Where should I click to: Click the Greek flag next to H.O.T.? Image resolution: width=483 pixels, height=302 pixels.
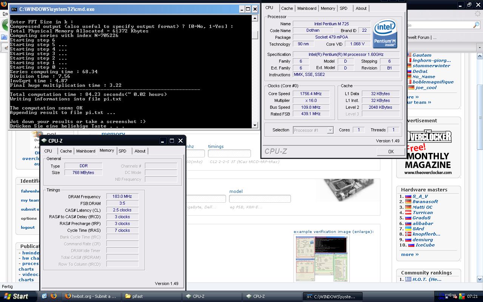[408, 279]
